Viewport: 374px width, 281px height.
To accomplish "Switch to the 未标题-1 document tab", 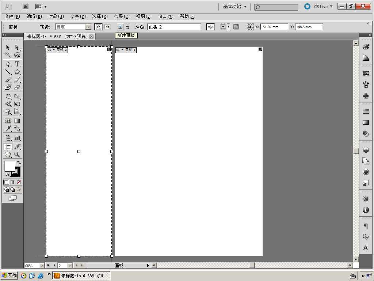I will click(57, 37).
